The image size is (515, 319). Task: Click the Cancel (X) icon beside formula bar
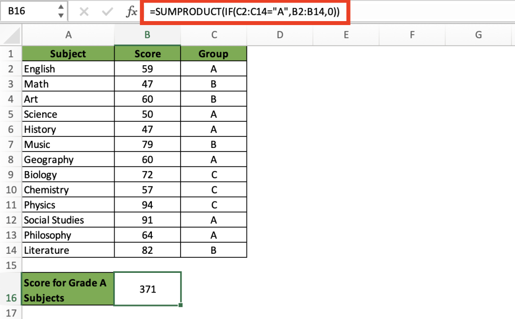84,11
